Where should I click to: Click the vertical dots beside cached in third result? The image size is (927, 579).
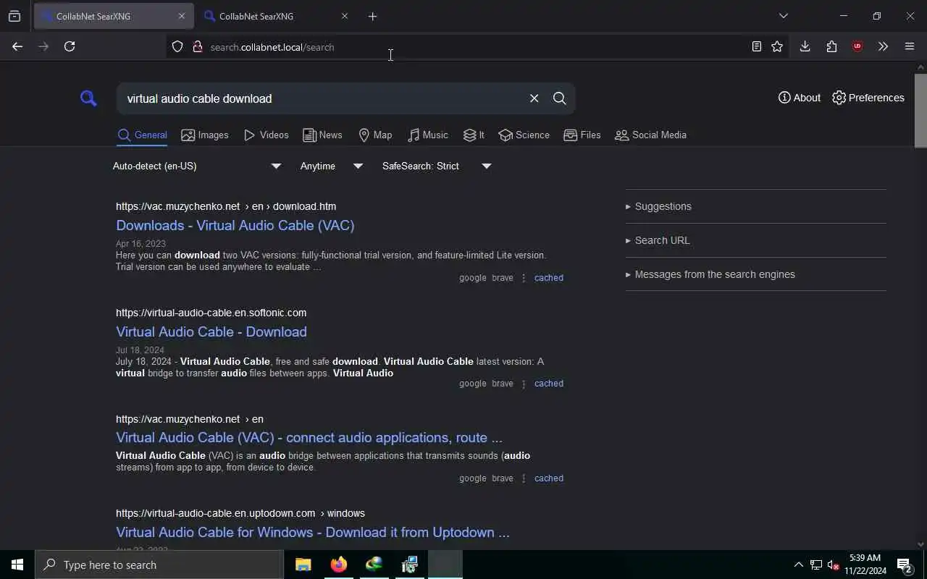(524, 478)
